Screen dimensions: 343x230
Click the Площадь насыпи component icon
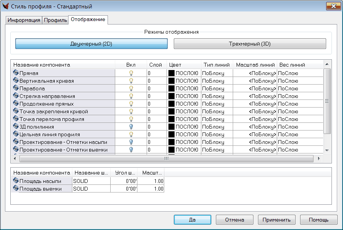16,181
